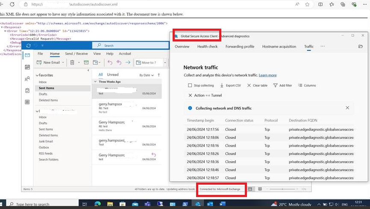The image size is (370, 209).
Task: Click New Email button
Action: [x=48, y=62]
